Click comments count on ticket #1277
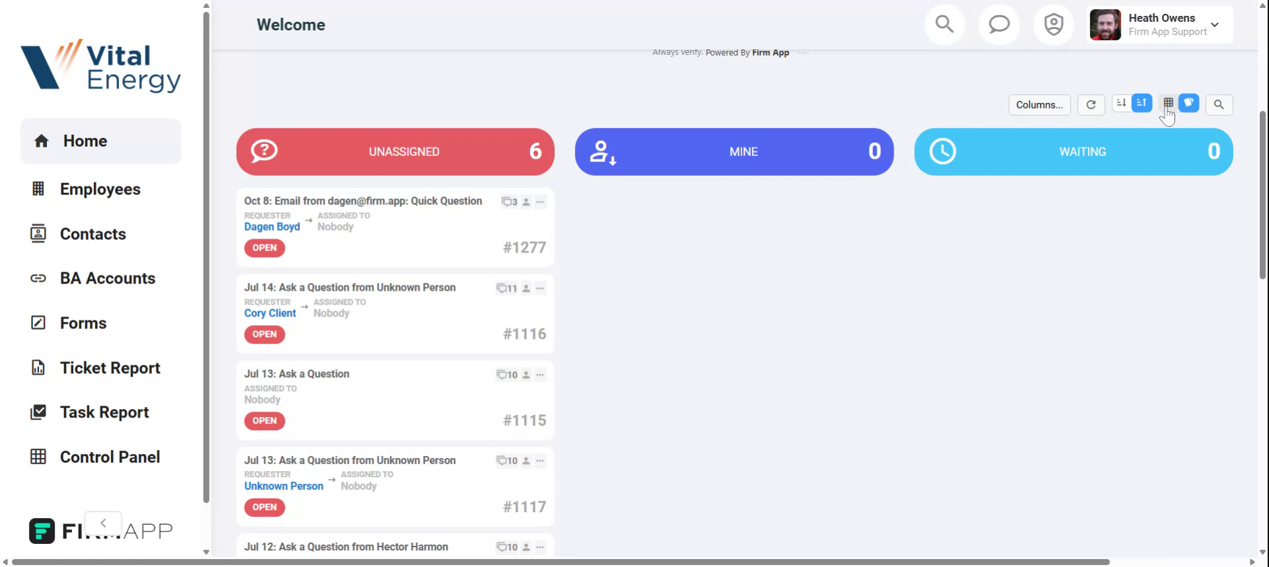The height and width of the screenshot is (567, 1269). point(509,202)
